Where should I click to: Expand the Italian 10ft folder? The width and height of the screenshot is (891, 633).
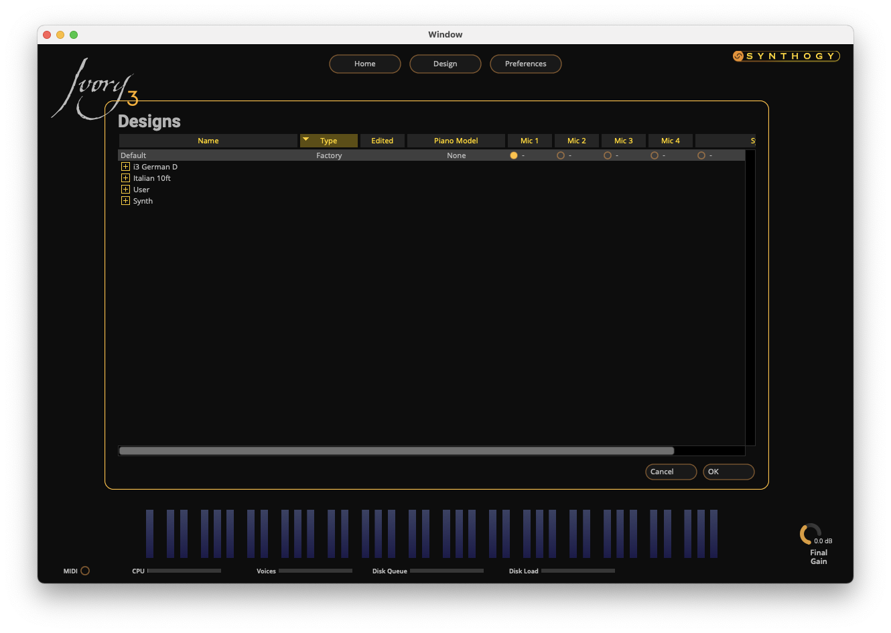click(125, 178)
